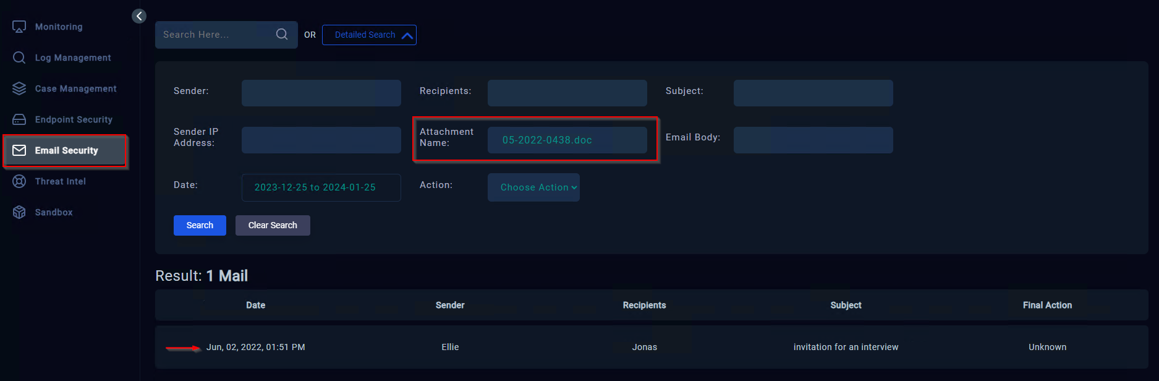This screenshot has height=381, width=1159.
Task: Click the search magnifier icon in search bar
Action: pyautogui.click(x=282, y=35)
